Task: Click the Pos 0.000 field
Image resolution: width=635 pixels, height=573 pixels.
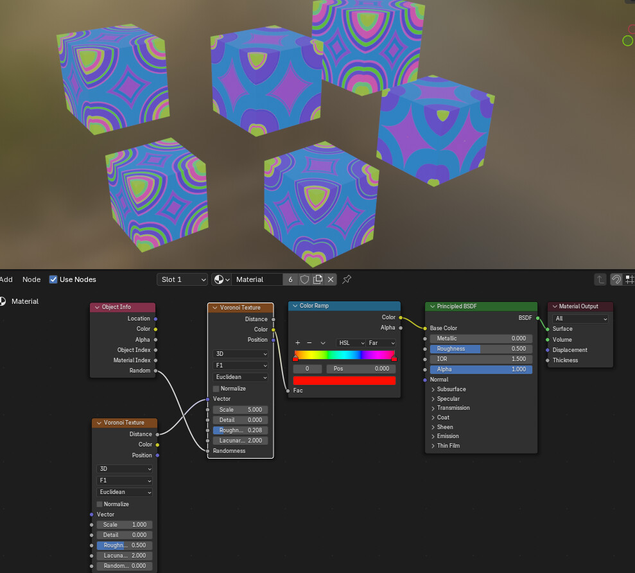Action: coord(361,369)
